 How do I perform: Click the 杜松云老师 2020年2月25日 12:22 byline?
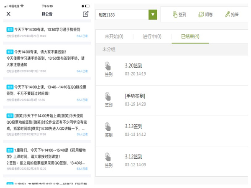pyautogui.click(x=26, y=169)
